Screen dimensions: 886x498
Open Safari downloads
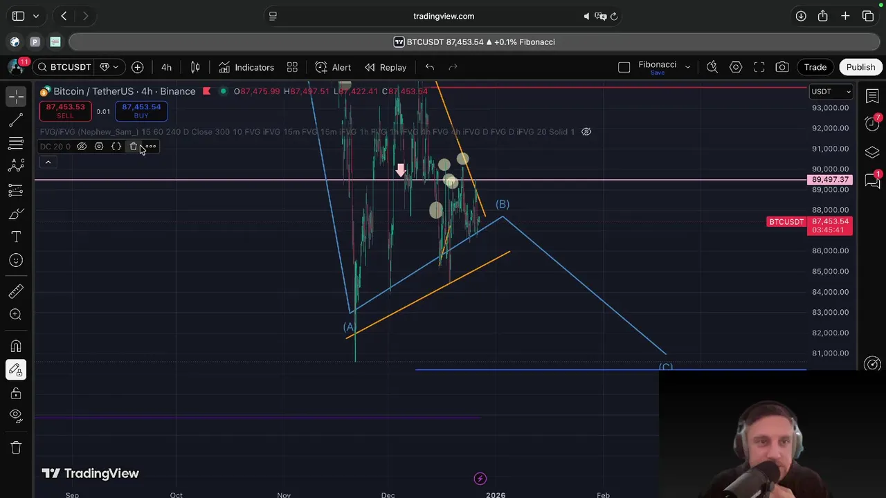[x=801, y=16]
